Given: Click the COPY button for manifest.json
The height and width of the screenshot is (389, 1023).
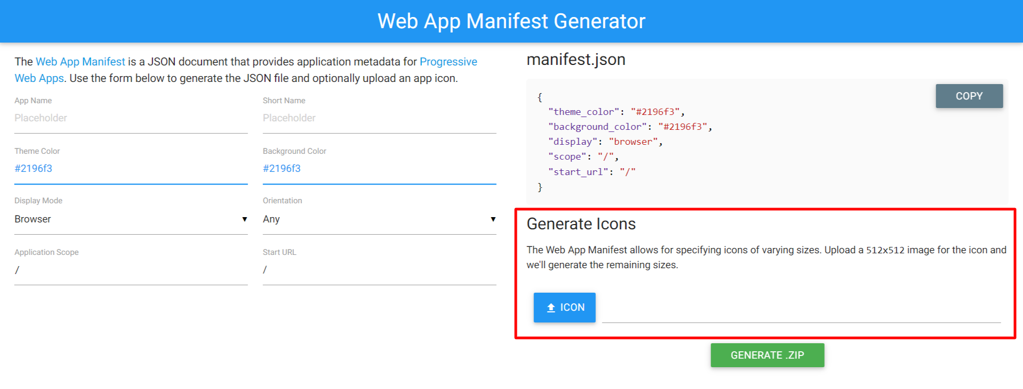Looking at the screenshot, I should coord(969,96).
